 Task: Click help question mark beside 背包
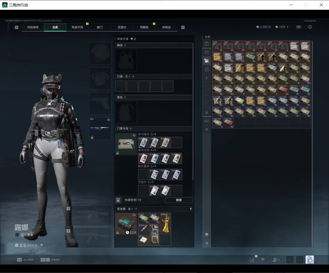point(125,97)
